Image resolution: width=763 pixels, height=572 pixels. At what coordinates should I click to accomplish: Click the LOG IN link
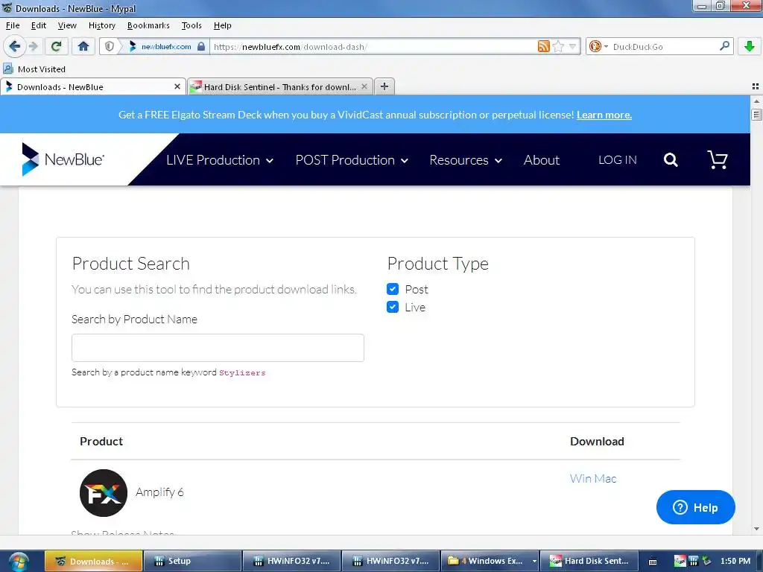point(617,160)
